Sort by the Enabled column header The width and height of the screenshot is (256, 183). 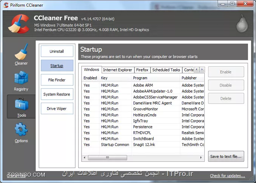[x=90, y=78]
